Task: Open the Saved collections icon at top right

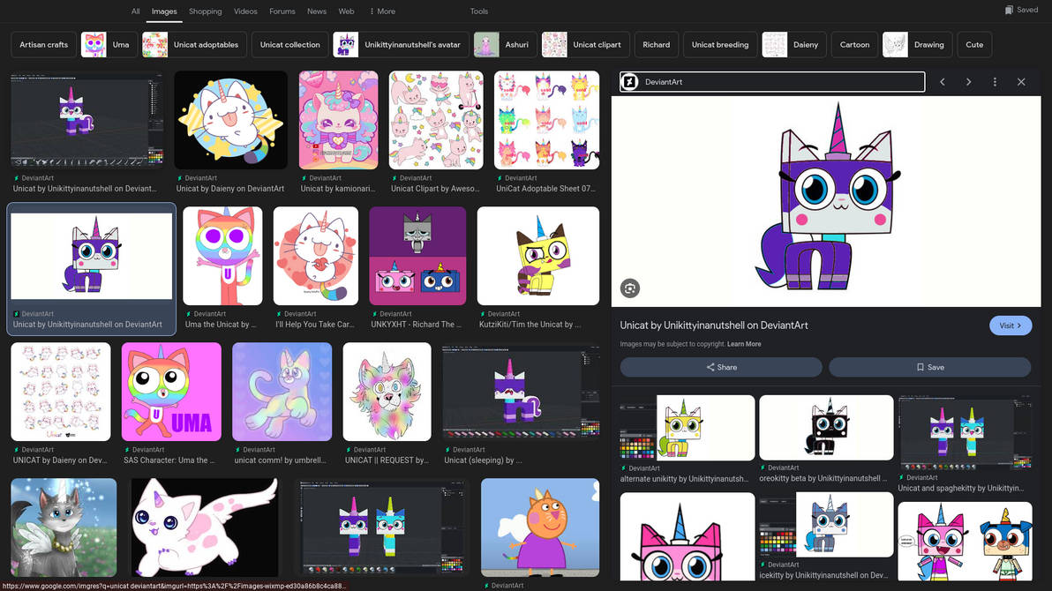Action: point(1007,10)
